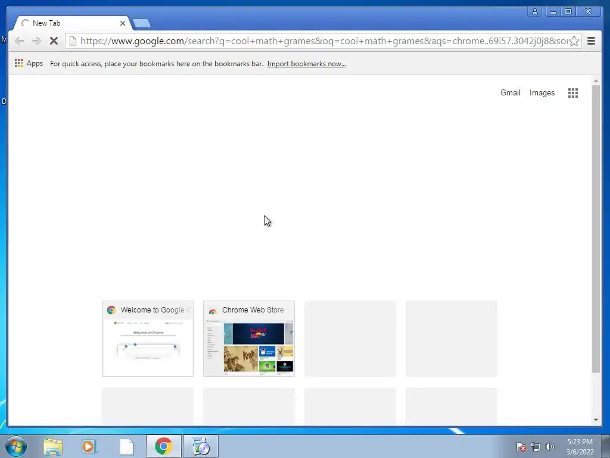The height and width of the screenshot is (458, 610).
Task: Open the volume speaker icon
Action: (550, 447)
